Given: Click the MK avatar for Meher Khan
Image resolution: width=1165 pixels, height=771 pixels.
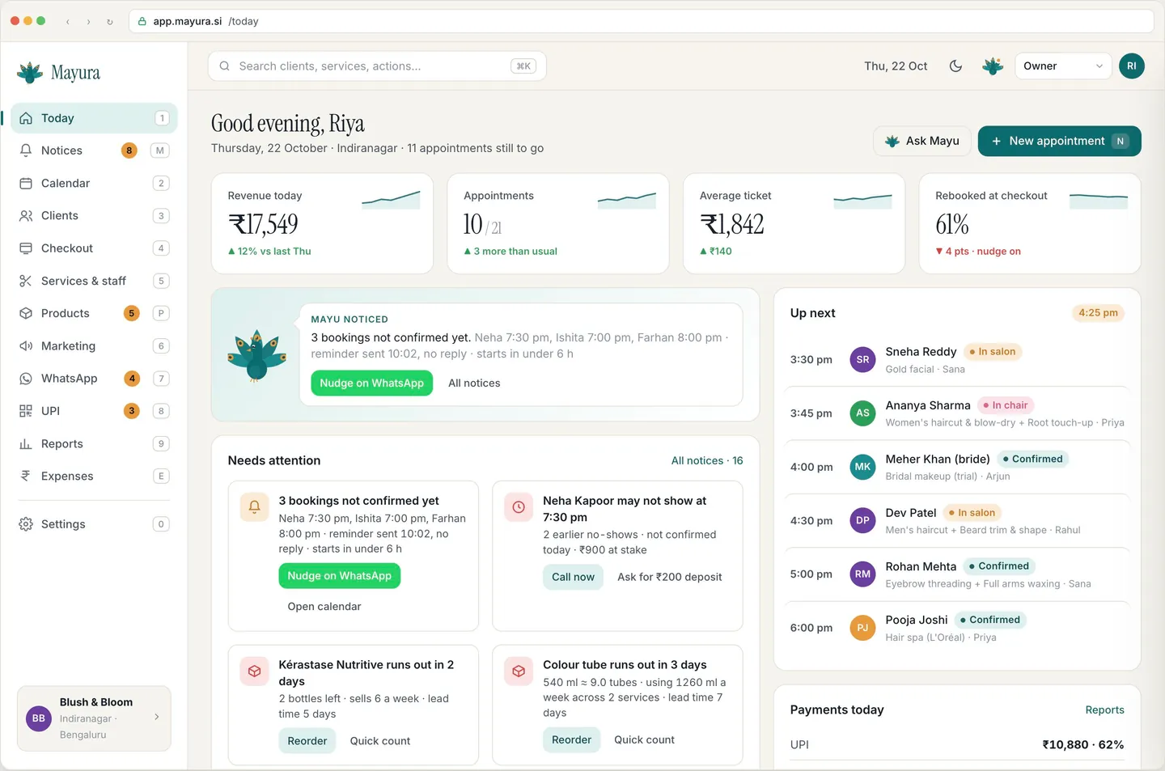Looking at the screenshot, I should [x=862, y=467].
